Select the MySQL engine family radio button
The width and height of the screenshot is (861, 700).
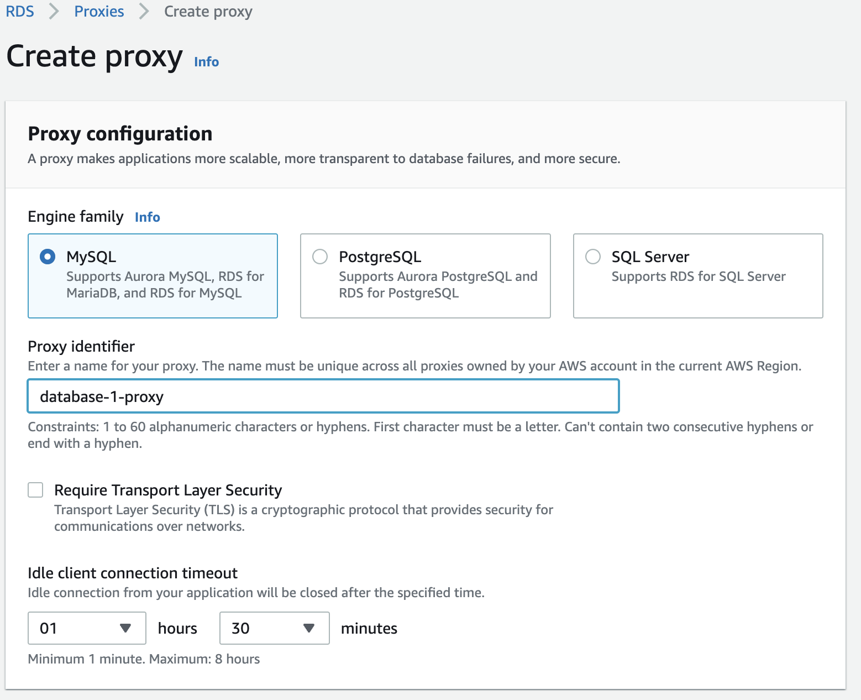click(48, 257)
